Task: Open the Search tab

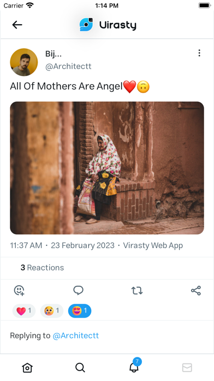Action: pyautogui.click(x=80, y=368)
